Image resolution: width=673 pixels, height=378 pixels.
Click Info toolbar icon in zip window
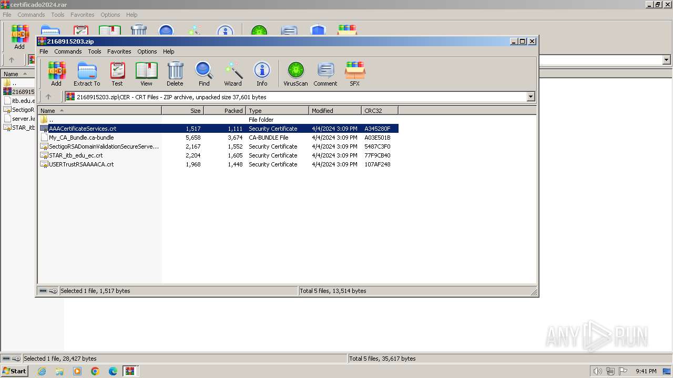(x=262, y=73)
